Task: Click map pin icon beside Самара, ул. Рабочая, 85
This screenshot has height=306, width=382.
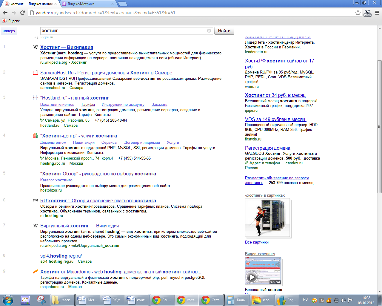Action: [x=42, y=120]
